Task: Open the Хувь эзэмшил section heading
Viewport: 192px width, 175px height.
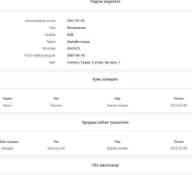Action: (105, 79)
